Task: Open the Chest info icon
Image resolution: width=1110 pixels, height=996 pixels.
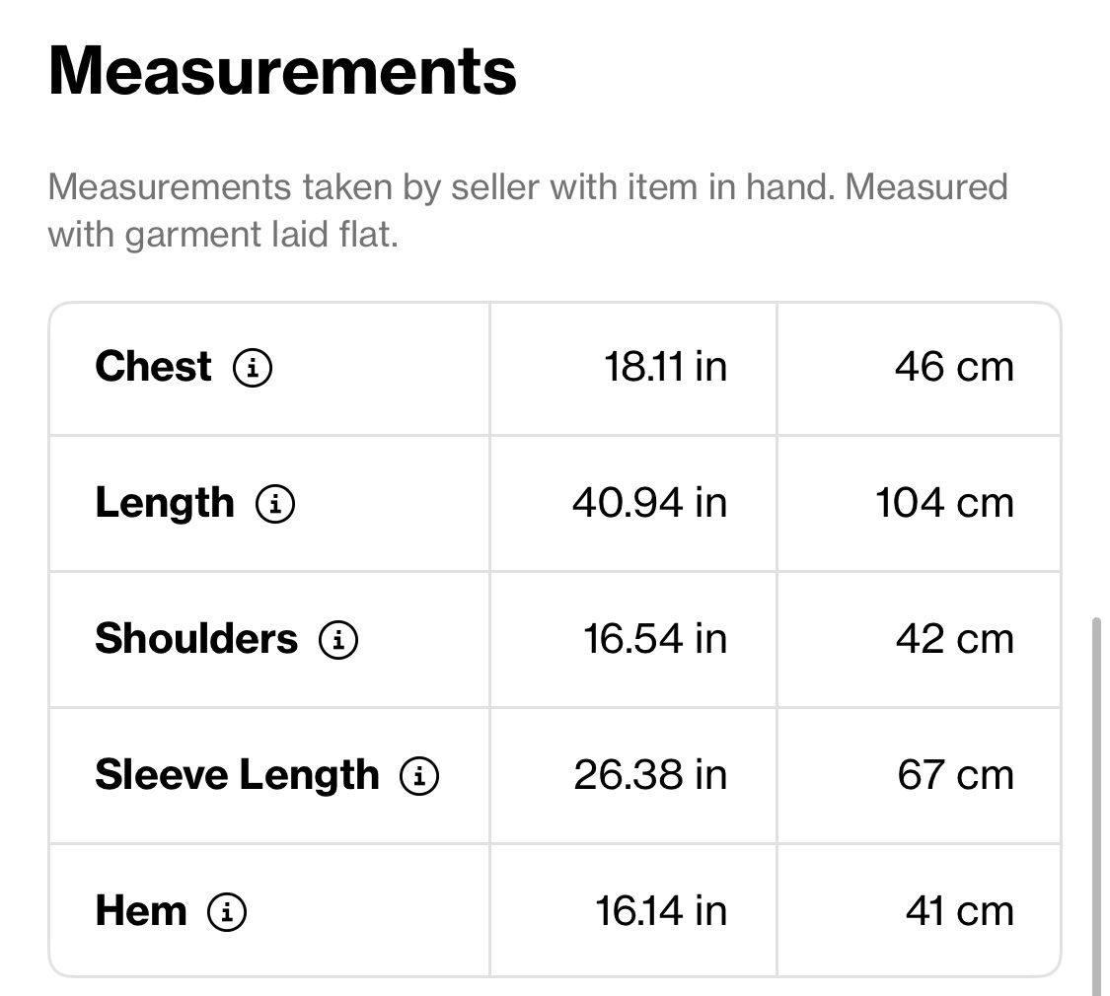Action: click(253, 367)
